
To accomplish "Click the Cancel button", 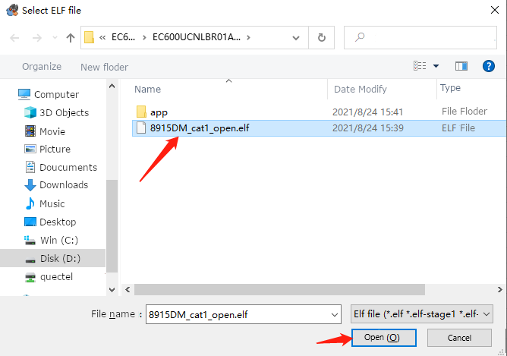I will click(459, 337).
